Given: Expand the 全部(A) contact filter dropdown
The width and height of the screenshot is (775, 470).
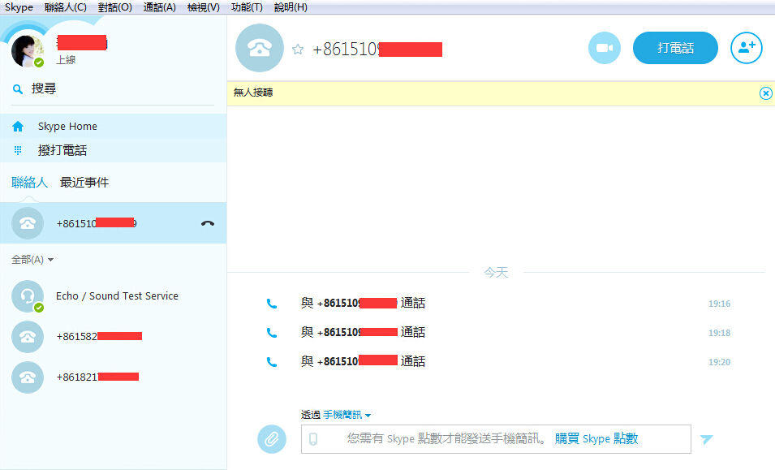Looking at the screenshot, I should pyautogui.click(x=32, y=260).
